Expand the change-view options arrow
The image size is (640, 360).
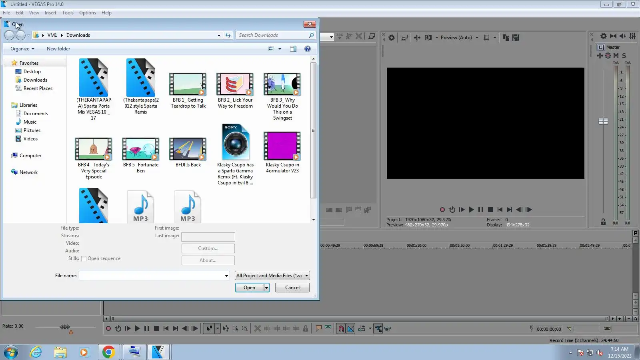[280, 49]
